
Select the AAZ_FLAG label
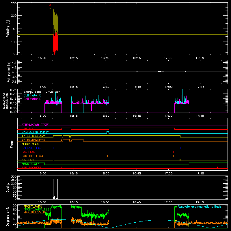28,160
